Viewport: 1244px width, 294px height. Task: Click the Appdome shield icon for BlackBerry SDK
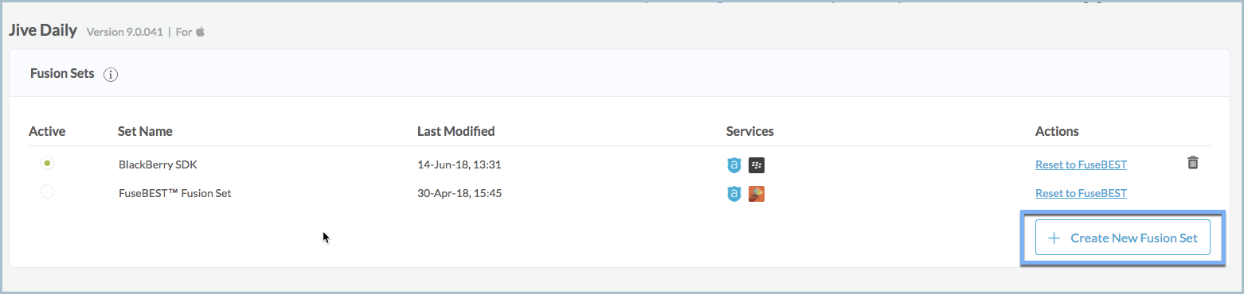click(x=734, y=165)
